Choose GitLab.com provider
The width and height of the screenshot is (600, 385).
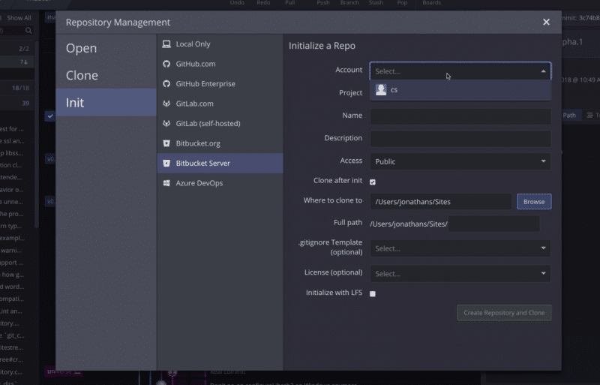(x=220, y=104)
